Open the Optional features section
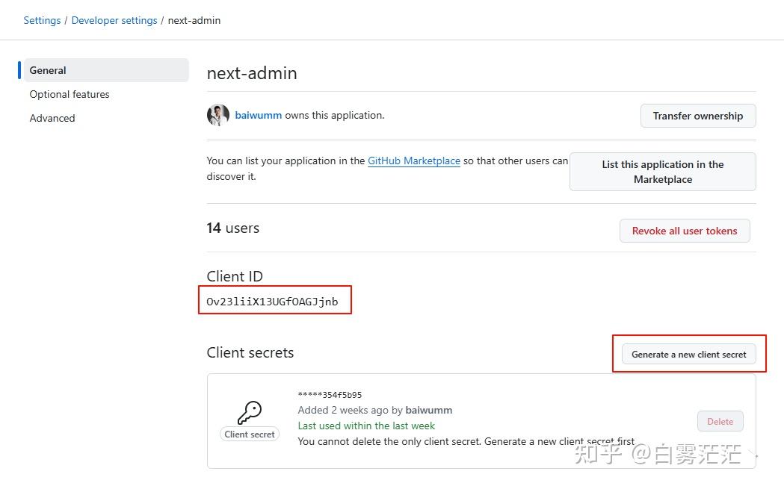Image resolution: width=784 pixels, height=486 pixels. pyautogui.click(x=70, y=94)
